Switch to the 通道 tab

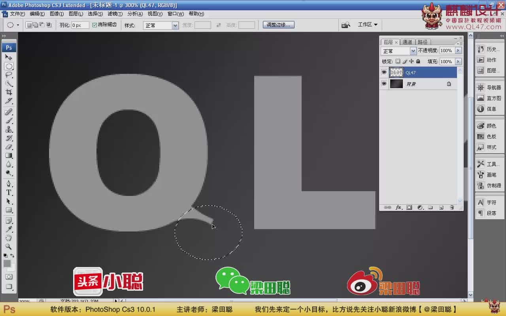[407, 42]
